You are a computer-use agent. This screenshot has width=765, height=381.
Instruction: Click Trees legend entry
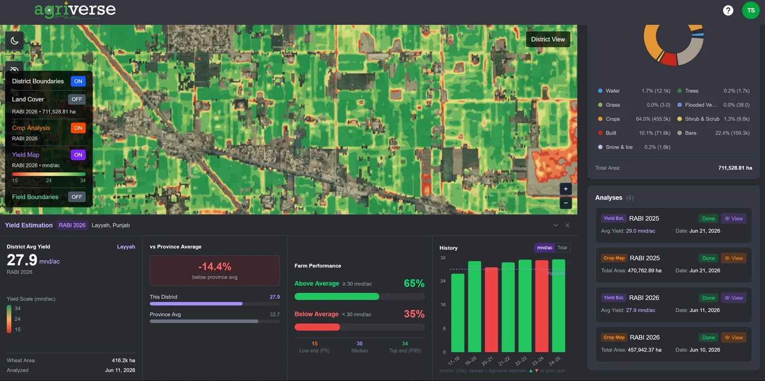point(713,91)
